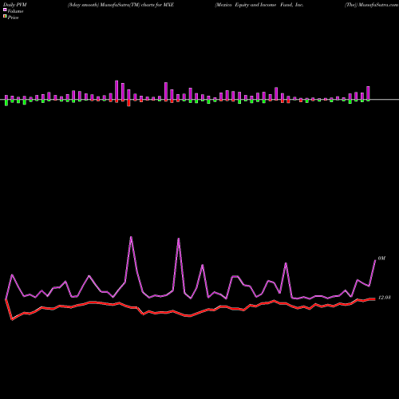Click the purple Volume legend swatch

pyautogui.click(x=5, y=10)
